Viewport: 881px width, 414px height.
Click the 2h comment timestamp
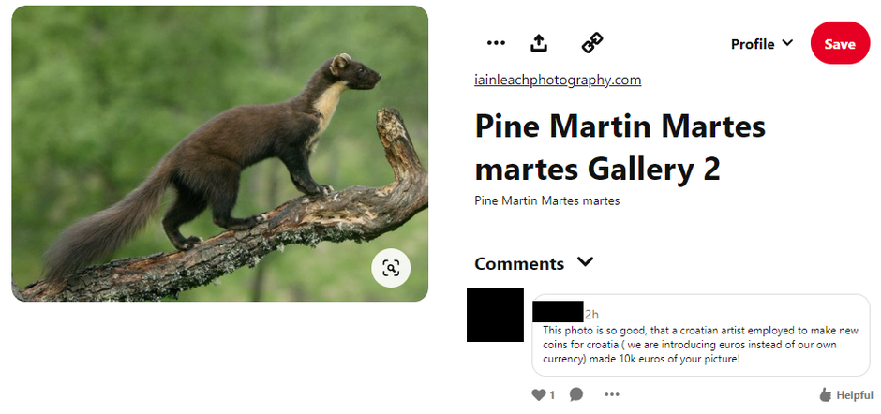coord(591,314)
